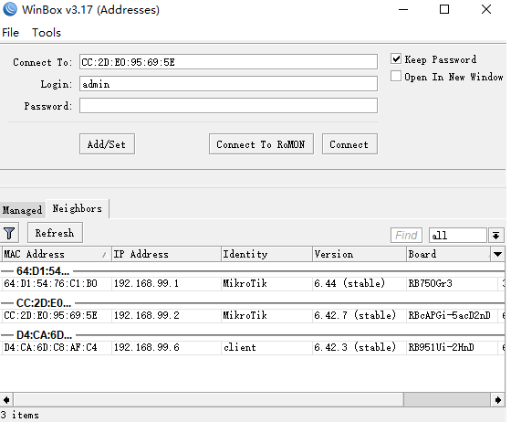This screenshot has height=422, width=511.
Task: Click the Password input field
Action: (228, 106)
